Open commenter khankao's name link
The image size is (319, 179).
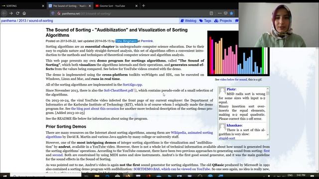point(234,125)
